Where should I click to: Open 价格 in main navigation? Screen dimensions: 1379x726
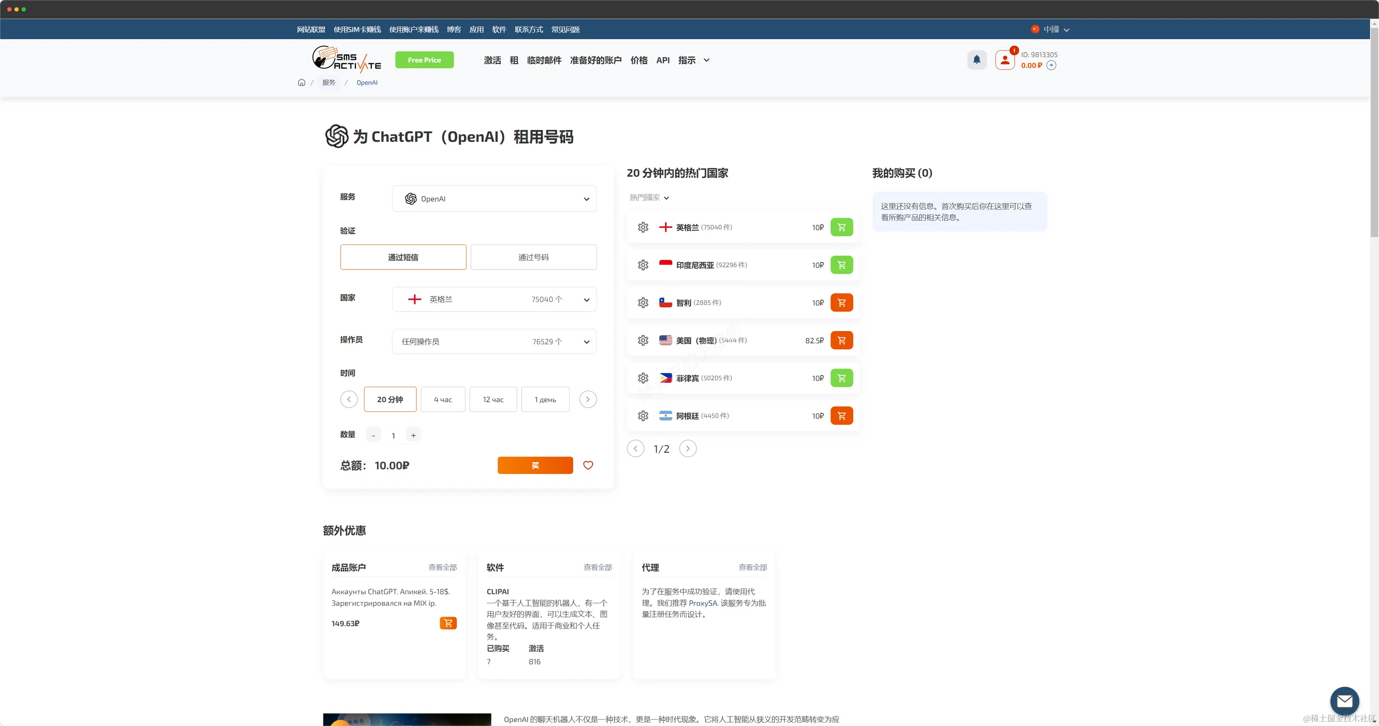pos(638,60)
